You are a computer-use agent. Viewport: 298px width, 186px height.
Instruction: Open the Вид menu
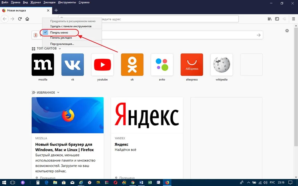point(25,3)
